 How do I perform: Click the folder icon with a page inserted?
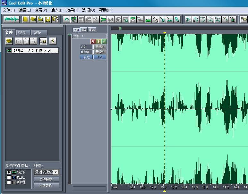click(40, 19)
